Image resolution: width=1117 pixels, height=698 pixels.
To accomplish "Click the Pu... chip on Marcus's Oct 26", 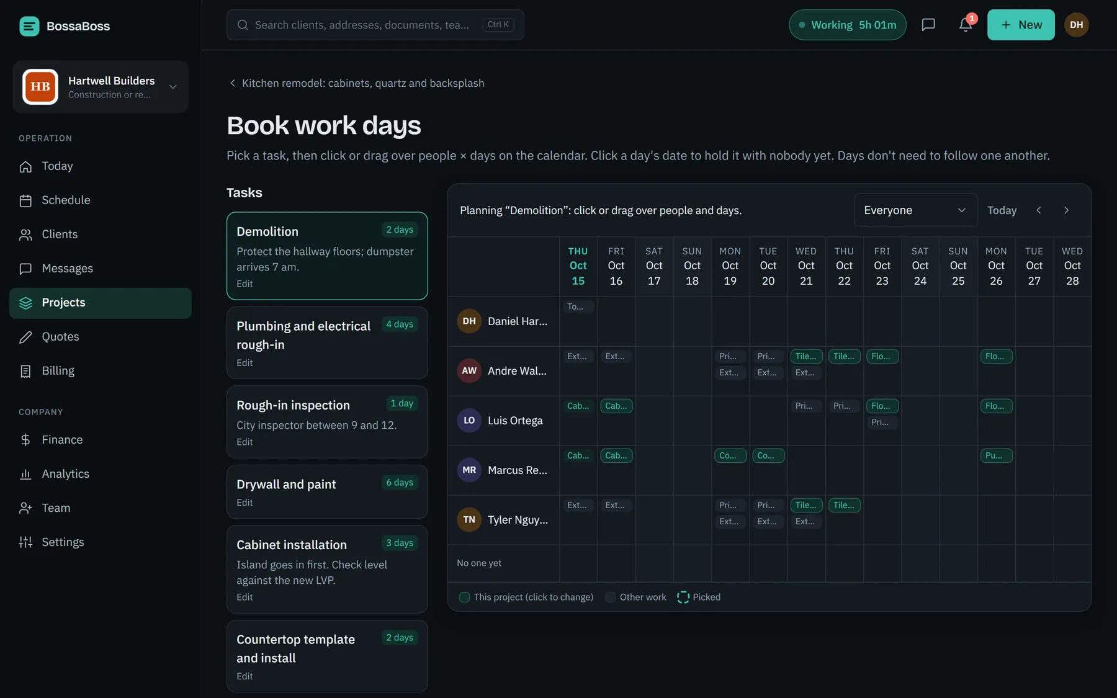I will click(x=997, y=455).
